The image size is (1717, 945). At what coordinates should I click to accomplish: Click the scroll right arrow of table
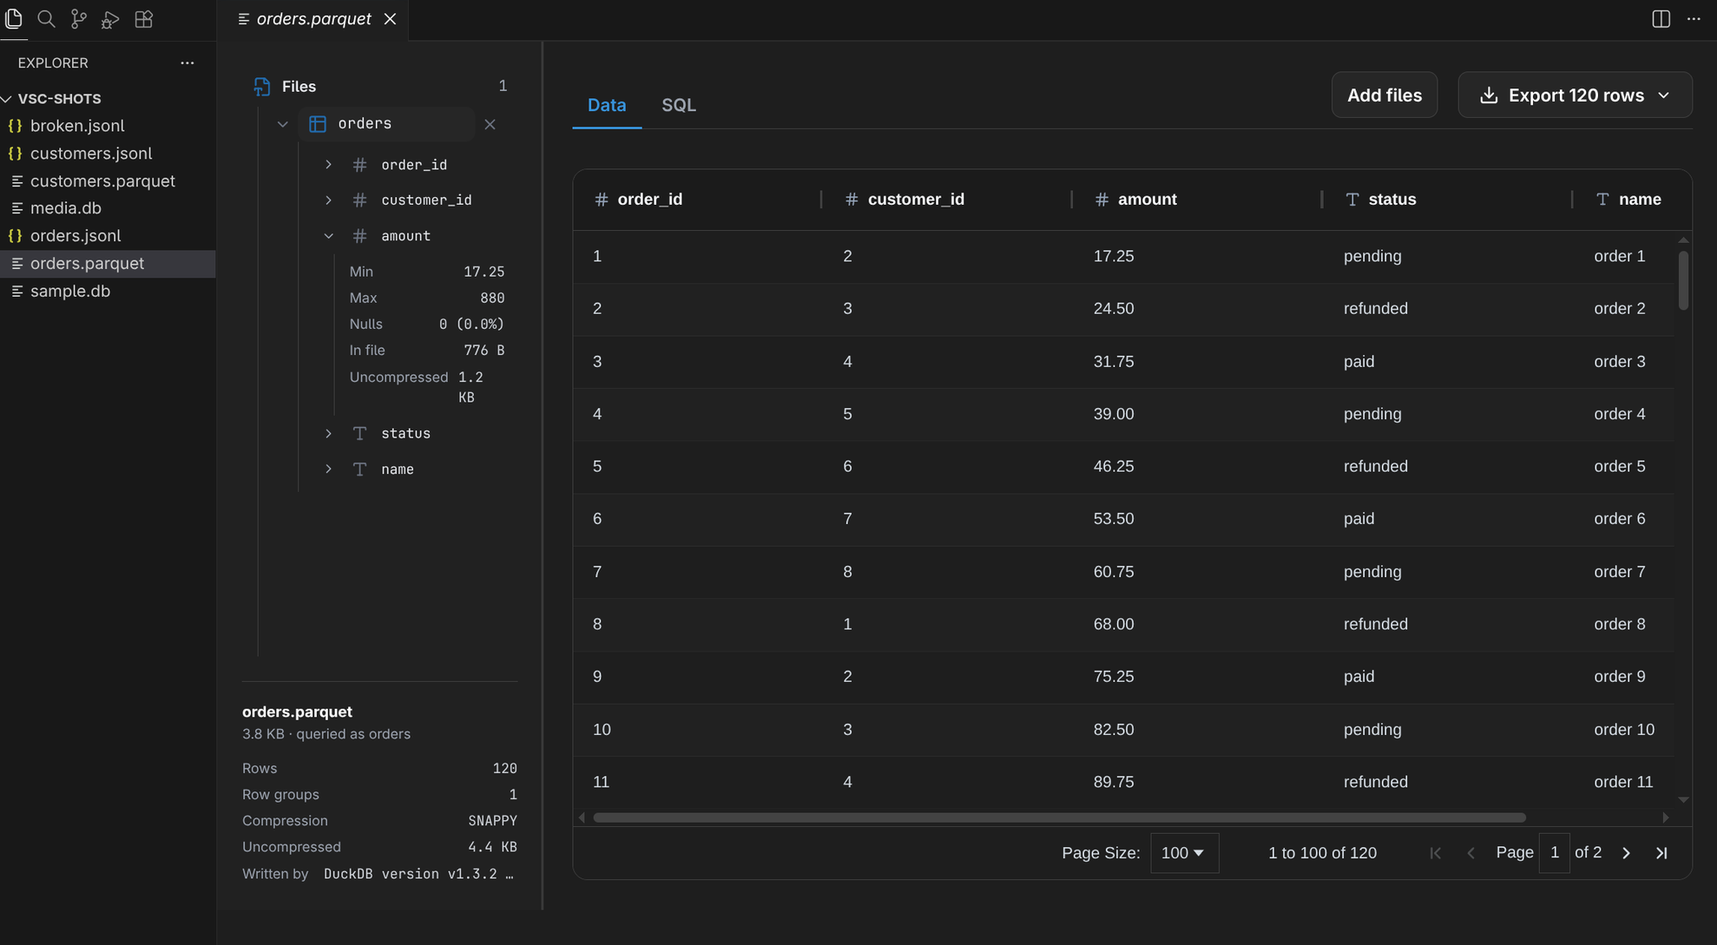[x=1665, y=817]
